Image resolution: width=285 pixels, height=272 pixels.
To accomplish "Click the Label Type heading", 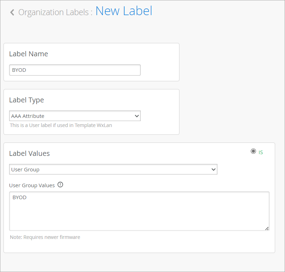I will 26,100.
